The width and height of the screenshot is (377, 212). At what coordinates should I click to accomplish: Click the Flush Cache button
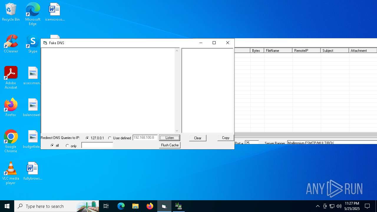pyautogui.click(x=170, y=145)
